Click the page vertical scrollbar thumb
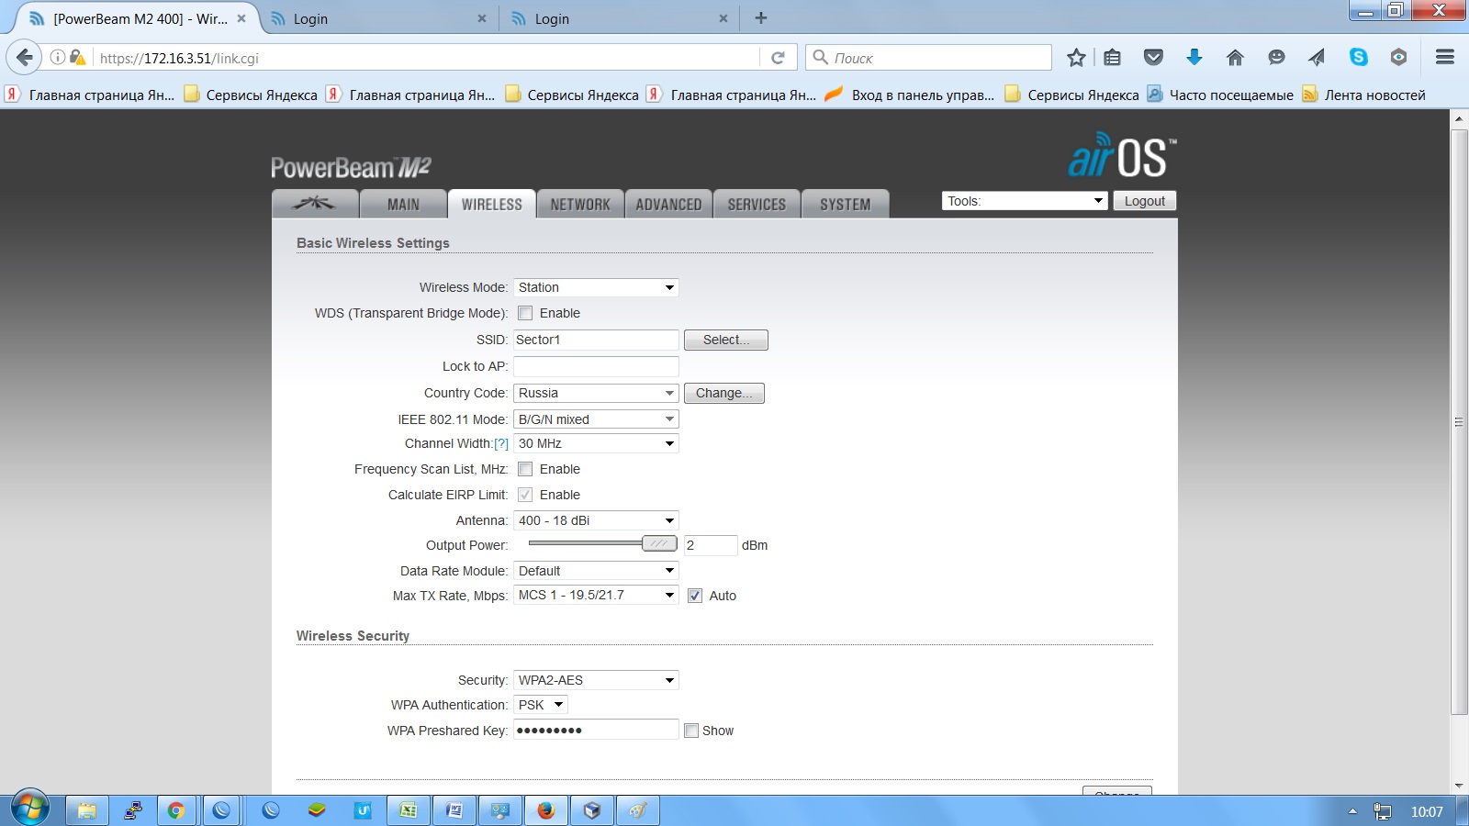Viewport: 1469px width, 826px height. [x=1459, y=420]
